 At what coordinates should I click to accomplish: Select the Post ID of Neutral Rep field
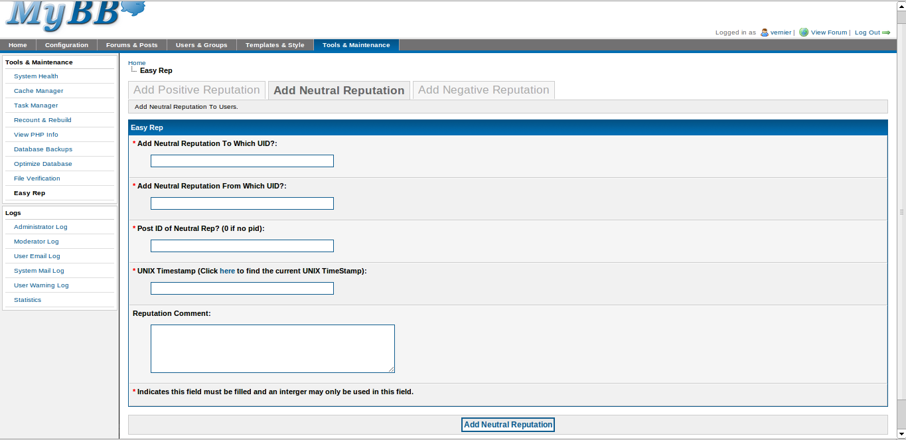pos(242,246)
